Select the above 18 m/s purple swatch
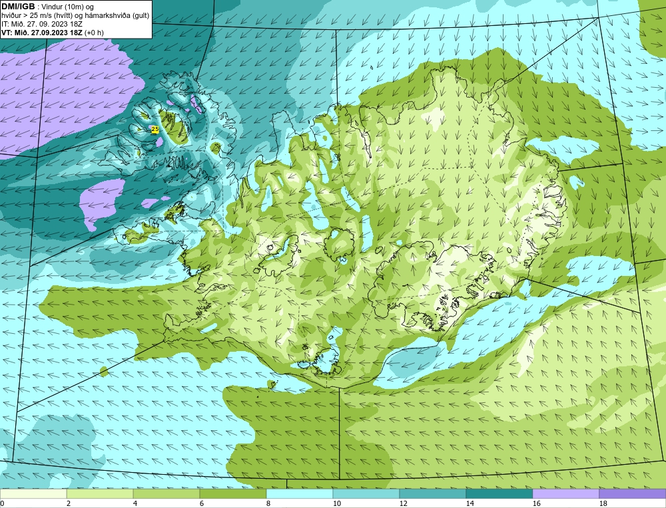Image resolution: width=666 pixels, height=508 pixels. coord(633,494)
